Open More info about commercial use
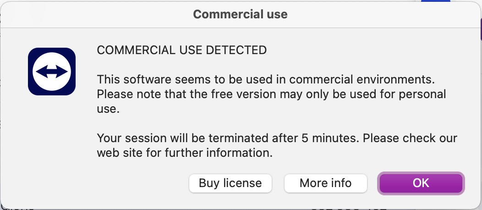This screenshot has width=482, height=210. click(x=325, y=183)
